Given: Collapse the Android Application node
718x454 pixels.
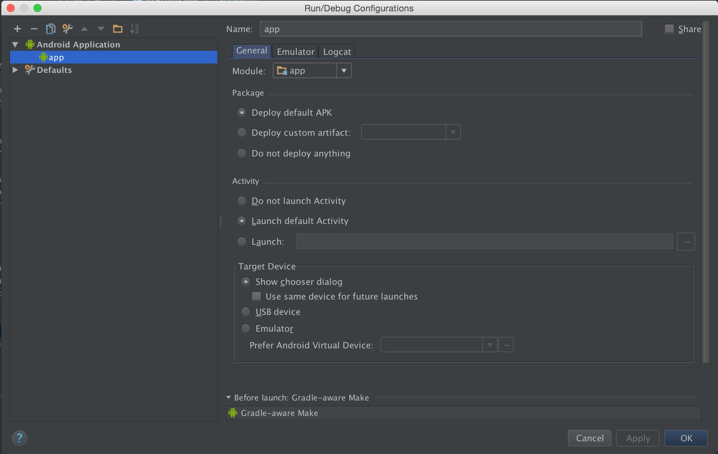Looking at the screenshot, I should coord(15,44).
